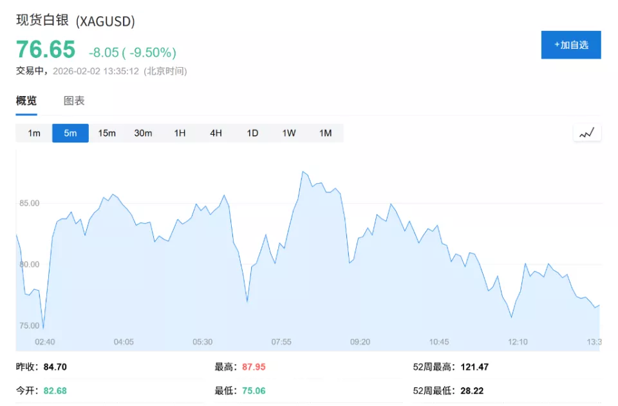Pick the 4H timeframe button
Image resolution: width=618 pixels, height=406 pixels.
[x=216, y=133]
